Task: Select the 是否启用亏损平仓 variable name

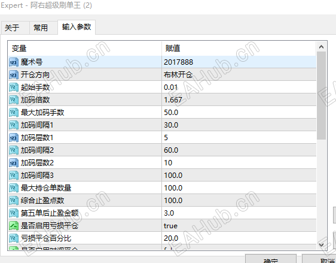Action: [50, 226]
